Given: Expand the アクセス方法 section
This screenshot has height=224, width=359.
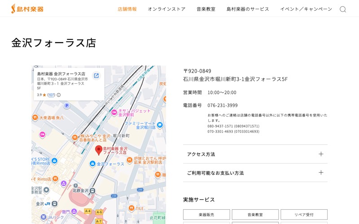Looking at the screenshot, I should [255, 154].
